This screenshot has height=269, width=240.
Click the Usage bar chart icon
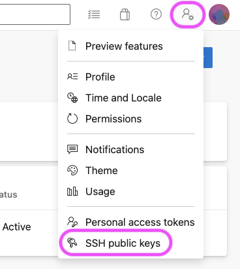coord(72,191)
